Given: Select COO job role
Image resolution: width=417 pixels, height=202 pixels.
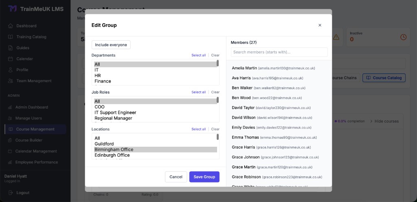Looking at the screenshot, I should click(155, 107).
